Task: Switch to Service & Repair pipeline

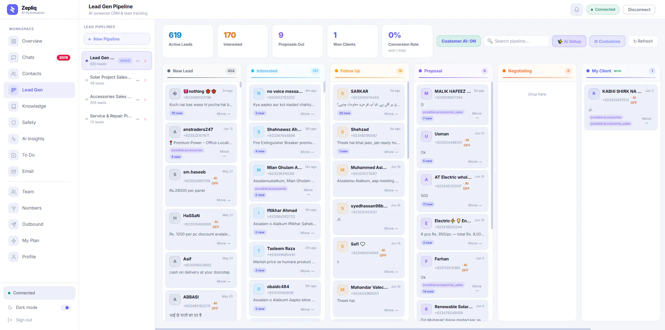Action: coord(117,119)
